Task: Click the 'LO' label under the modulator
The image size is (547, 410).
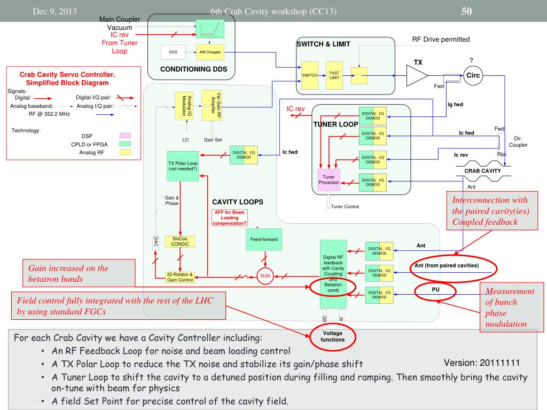Action: click(x=185, y=140)
